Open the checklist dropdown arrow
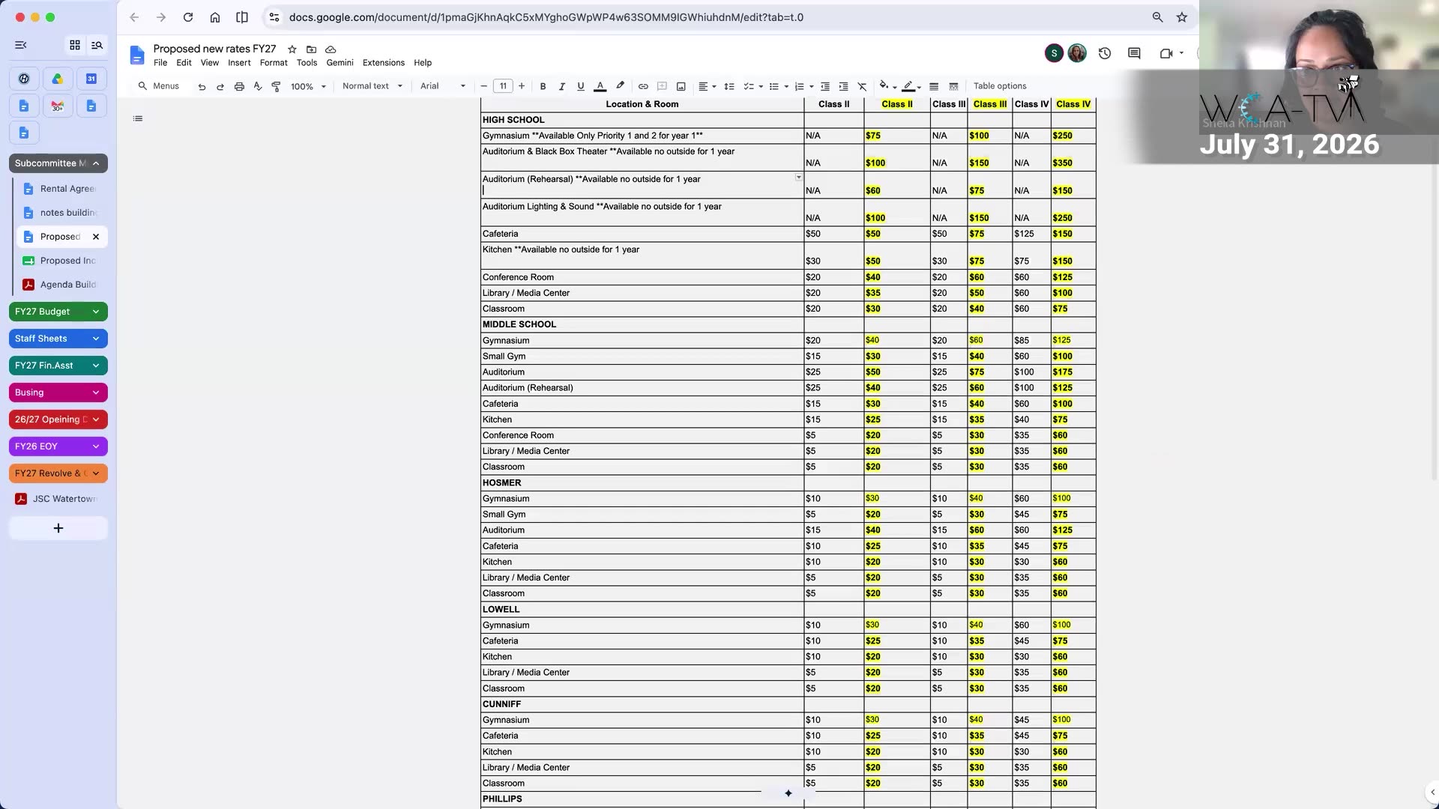Image resolution: width=1439 pixels, height=809 pixels. tap(761, 86)
